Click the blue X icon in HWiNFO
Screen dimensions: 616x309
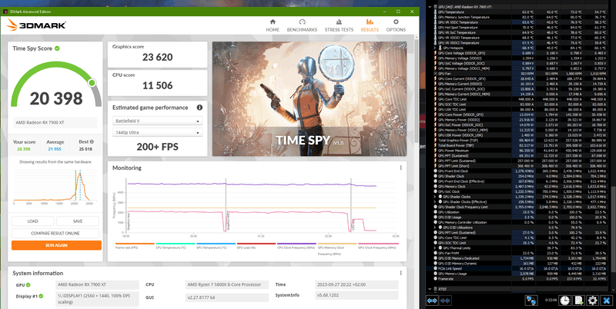(x=607, y=301)
